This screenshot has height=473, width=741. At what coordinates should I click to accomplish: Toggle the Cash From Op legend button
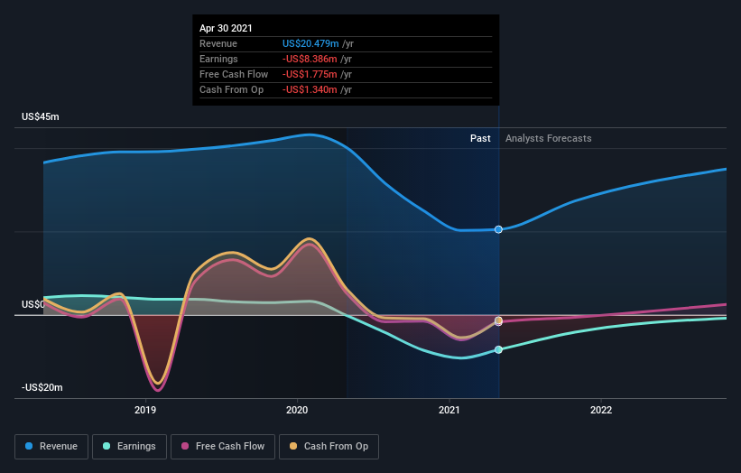(x=329, y=447)
